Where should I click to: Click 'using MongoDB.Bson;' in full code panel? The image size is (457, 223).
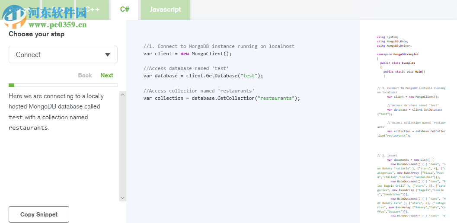pos(392,41)
